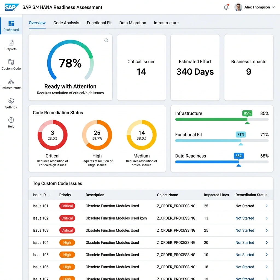The height and width of the screenshot is (280, 280).
Task: Click the Code Remediation Status heading
Action: click(x=58, y=113)
